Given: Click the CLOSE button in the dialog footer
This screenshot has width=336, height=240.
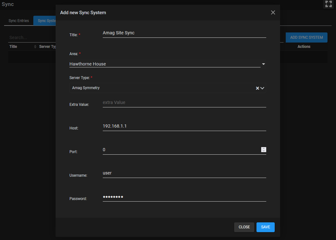Looking at the screenshot, I should point(244,227).
